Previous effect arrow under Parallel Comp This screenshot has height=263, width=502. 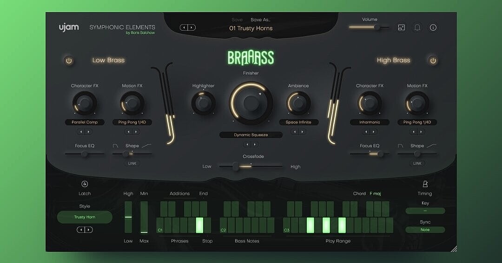(x=81, y=132)
